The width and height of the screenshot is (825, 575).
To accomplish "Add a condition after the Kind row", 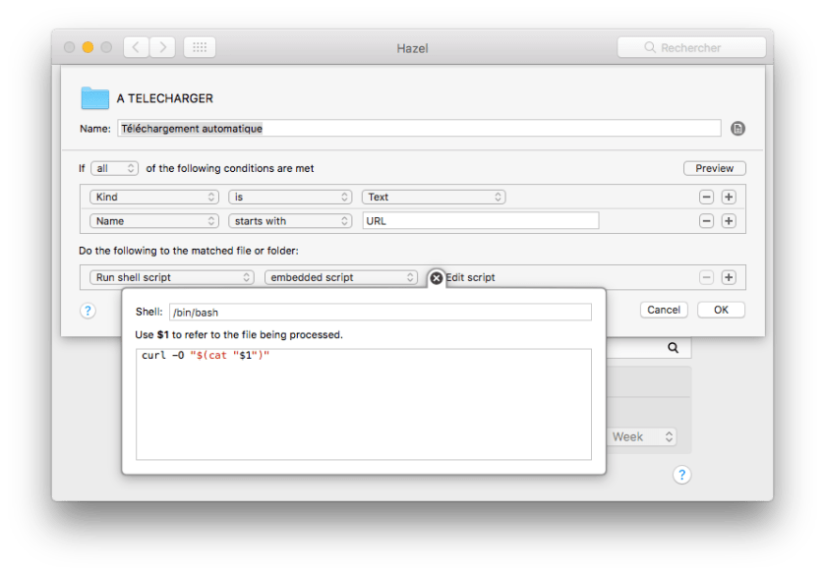I will (729, 197).
